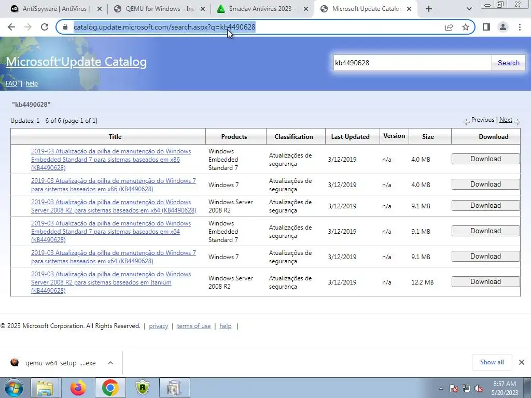Image resolution: width=531 pixels, height=398 pixels.
Task: Download the Windows 7 x64 update
Action: [485, 256]
